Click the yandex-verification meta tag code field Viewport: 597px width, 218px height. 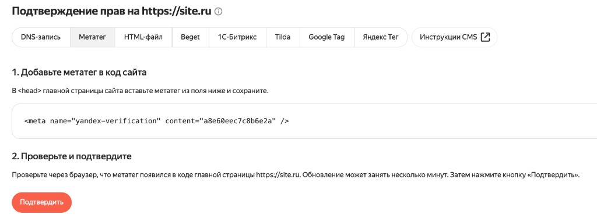click(x=304, y=121)
